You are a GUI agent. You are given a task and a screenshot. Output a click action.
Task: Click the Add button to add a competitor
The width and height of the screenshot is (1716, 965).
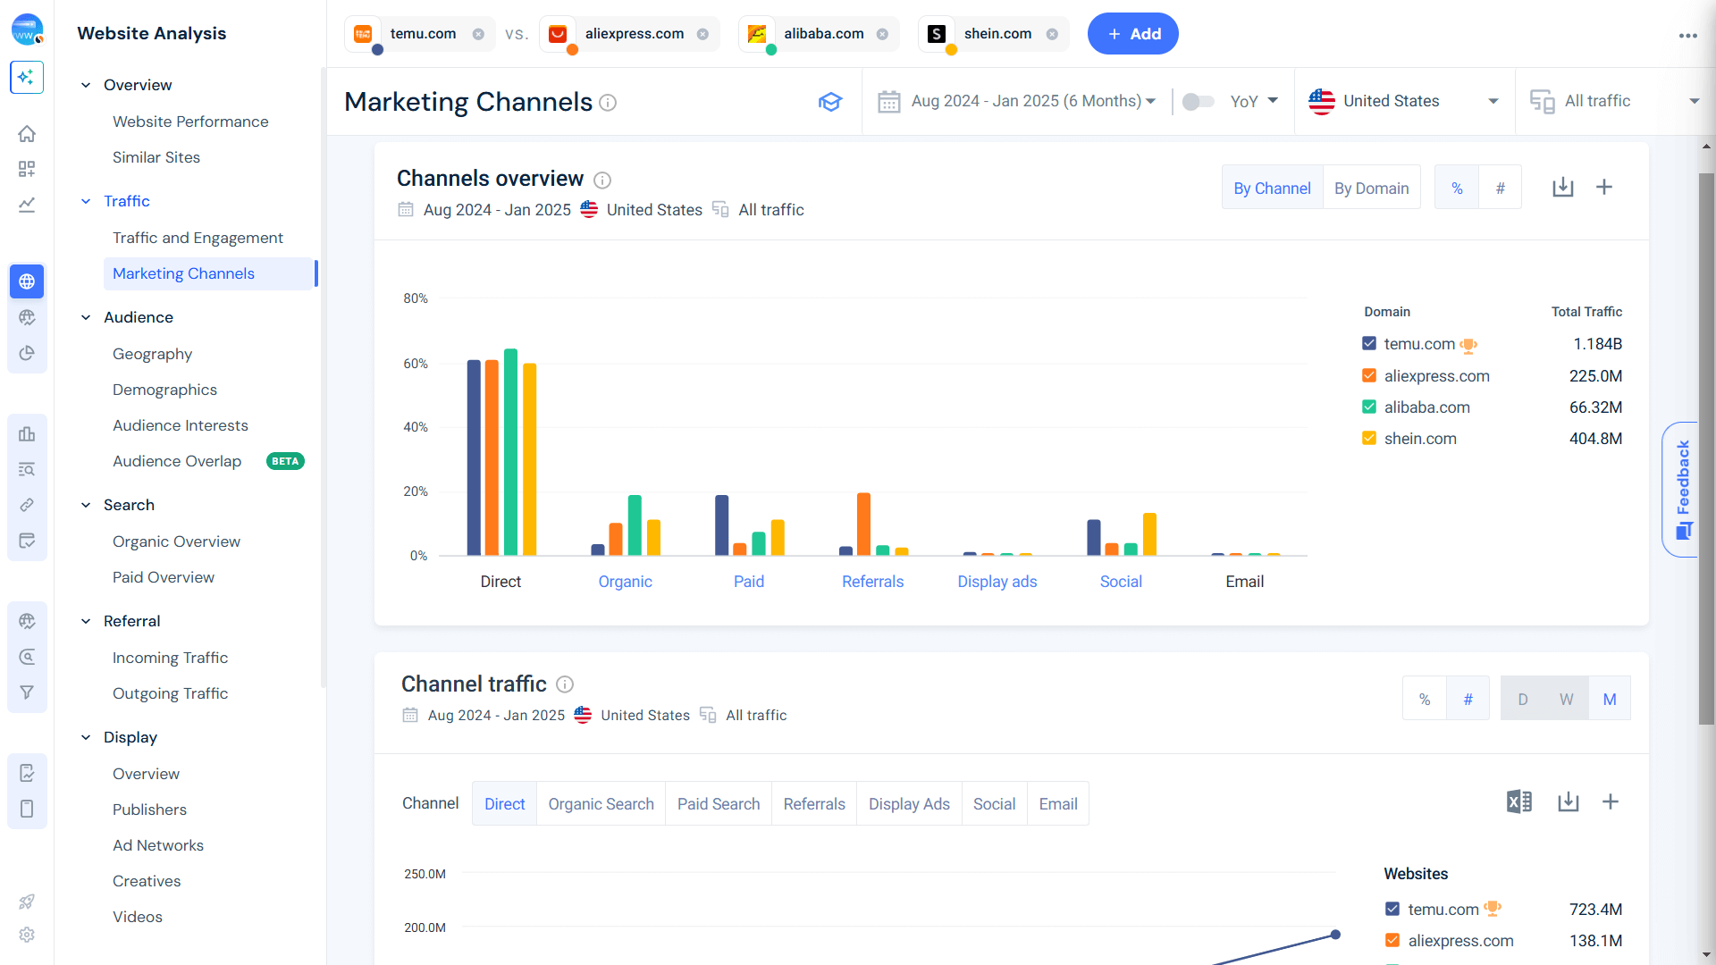1132,33
